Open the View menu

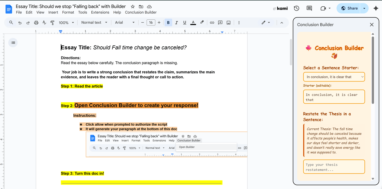coord(40,12)
